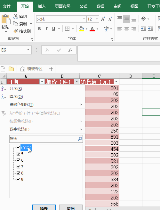Uncheck the value 8 checkbox
This screenshot has width=160, height=210.
click(x=19, y=173)
